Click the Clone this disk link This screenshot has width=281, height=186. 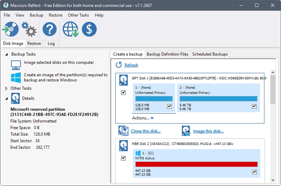146,131
